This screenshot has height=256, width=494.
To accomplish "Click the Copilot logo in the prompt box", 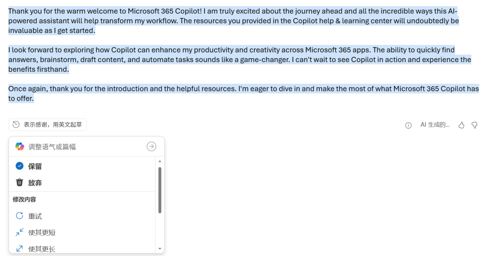I will 20,146.
